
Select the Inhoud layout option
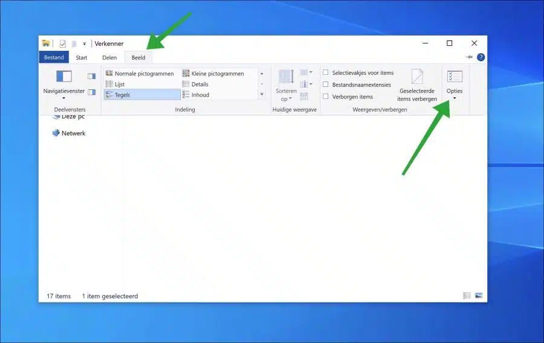[196, 95]
